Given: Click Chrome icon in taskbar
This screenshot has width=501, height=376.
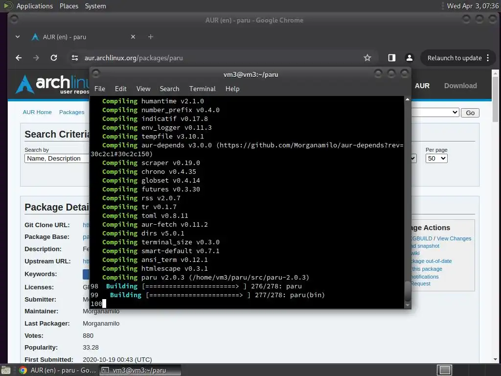Looking at the screenshot, I should (x=23, y=370).
